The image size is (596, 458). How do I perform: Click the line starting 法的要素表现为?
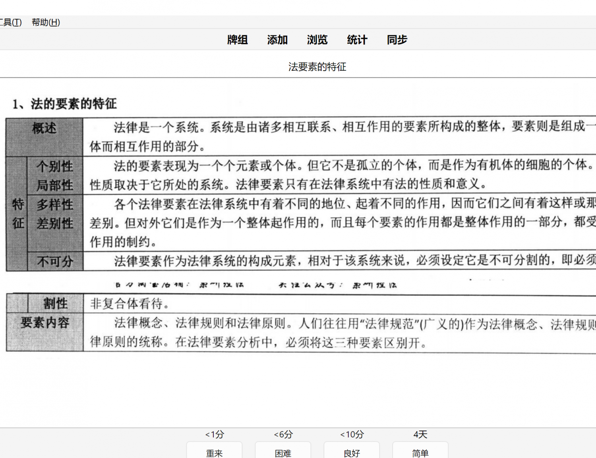point(354,165)
